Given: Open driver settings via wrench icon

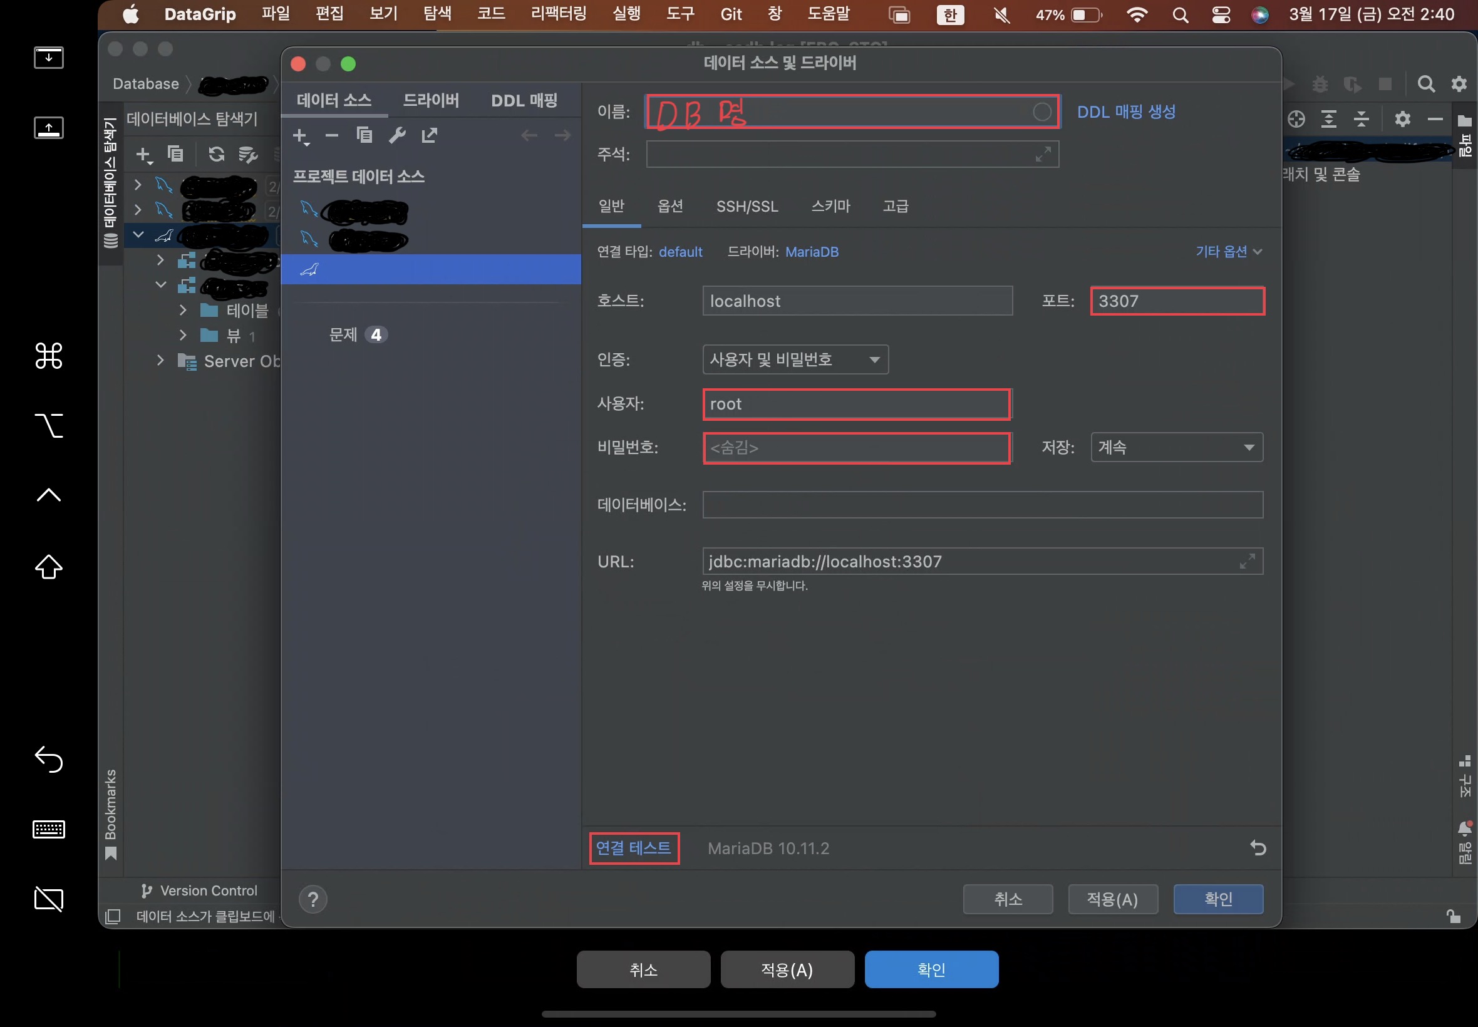Looking at the screenshot, I should [x=397, y=135].
